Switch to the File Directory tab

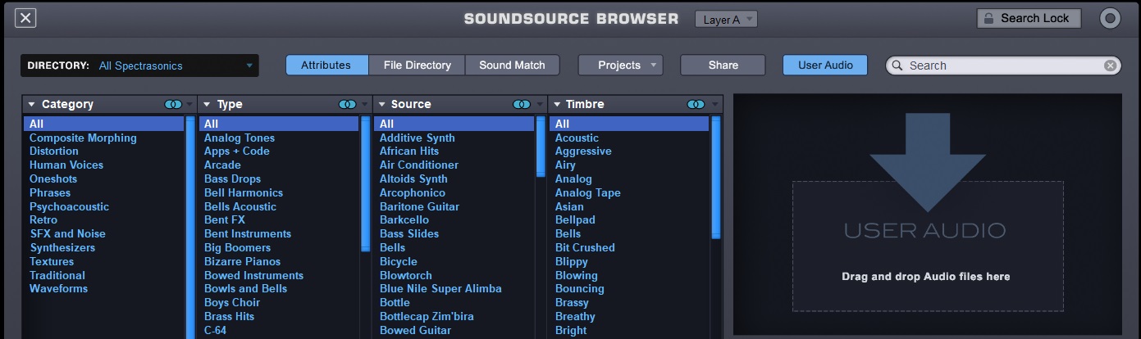pyautogui.click(x=417, y=65)
